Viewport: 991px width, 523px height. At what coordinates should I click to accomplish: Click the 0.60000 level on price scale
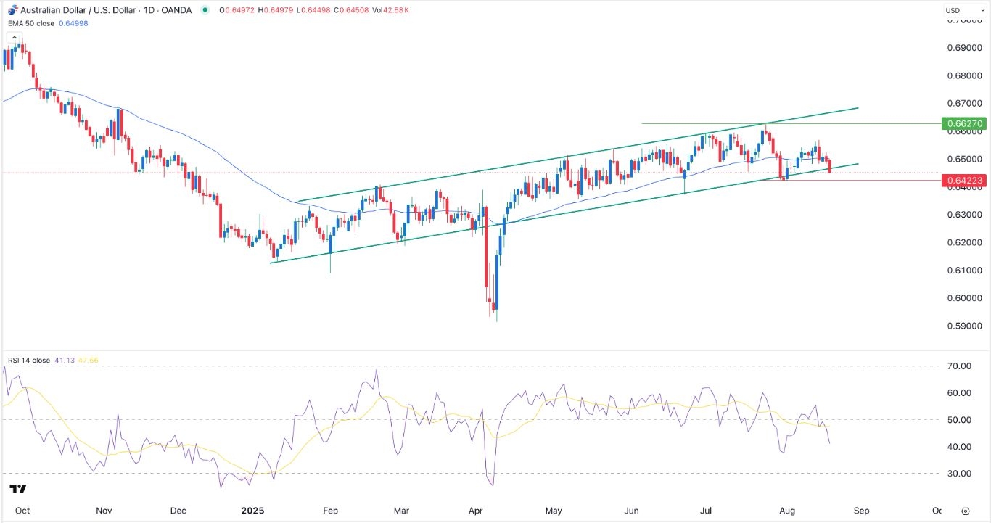tap(964, 298)
